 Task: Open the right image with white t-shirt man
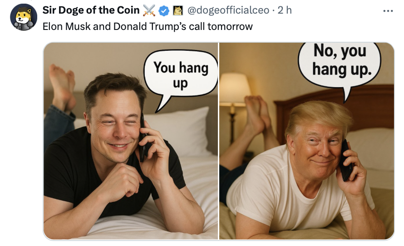click(x=306, y=141)
